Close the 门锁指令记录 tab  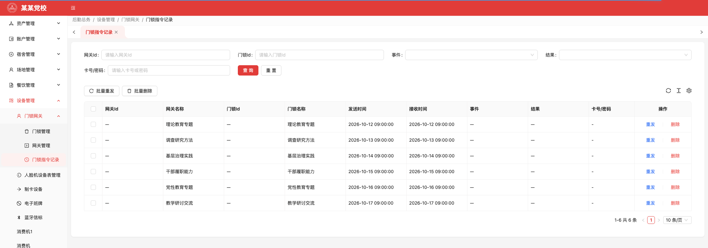click(116, 32)
